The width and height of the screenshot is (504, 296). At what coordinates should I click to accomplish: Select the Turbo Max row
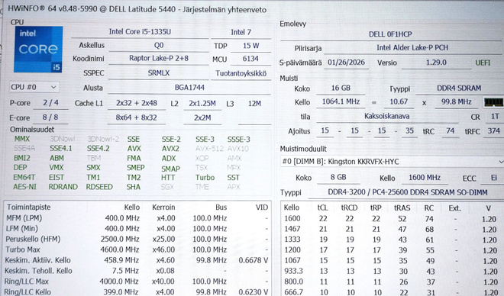point(137,249)
